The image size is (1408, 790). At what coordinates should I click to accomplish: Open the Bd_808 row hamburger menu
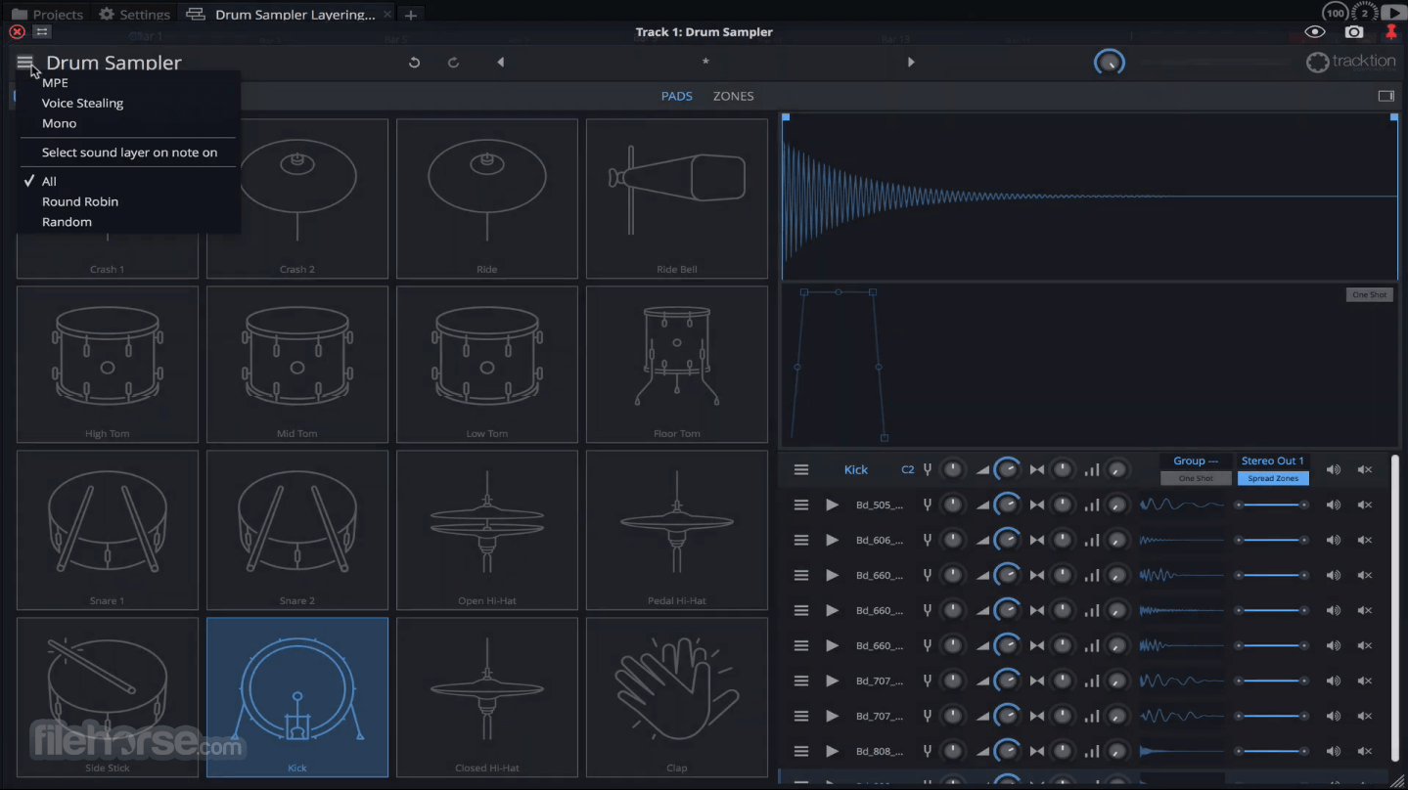click(x=801, y=751)
